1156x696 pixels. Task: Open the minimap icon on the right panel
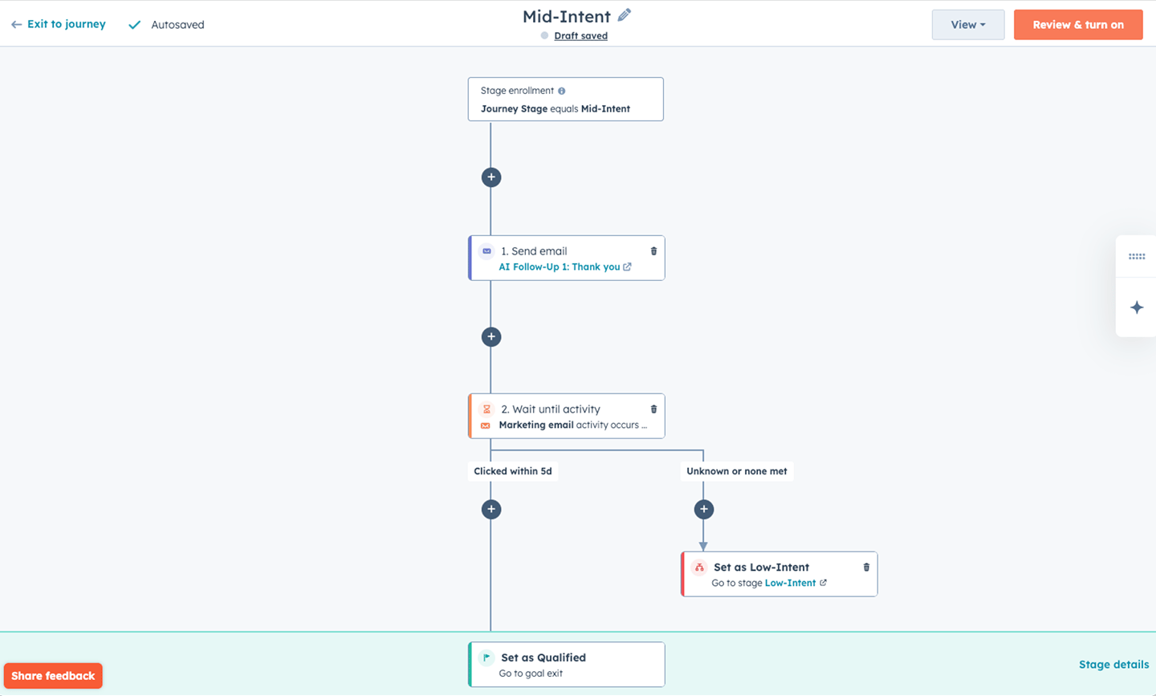pyautogui.click(x=1137, y=255)
